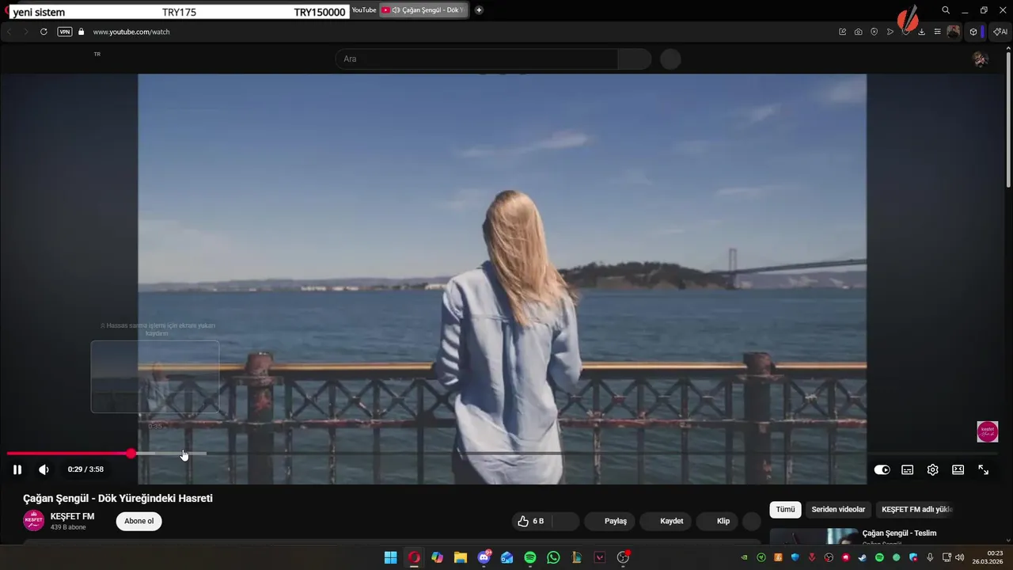Open video player settings gear

[x=933, y=469]
